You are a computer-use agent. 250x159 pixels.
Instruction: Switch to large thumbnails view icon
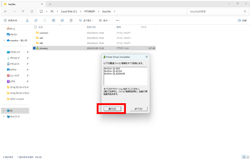click(248, 157)
